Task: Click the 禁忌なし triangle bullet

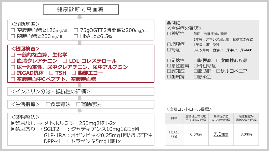Action: [13, 123]
